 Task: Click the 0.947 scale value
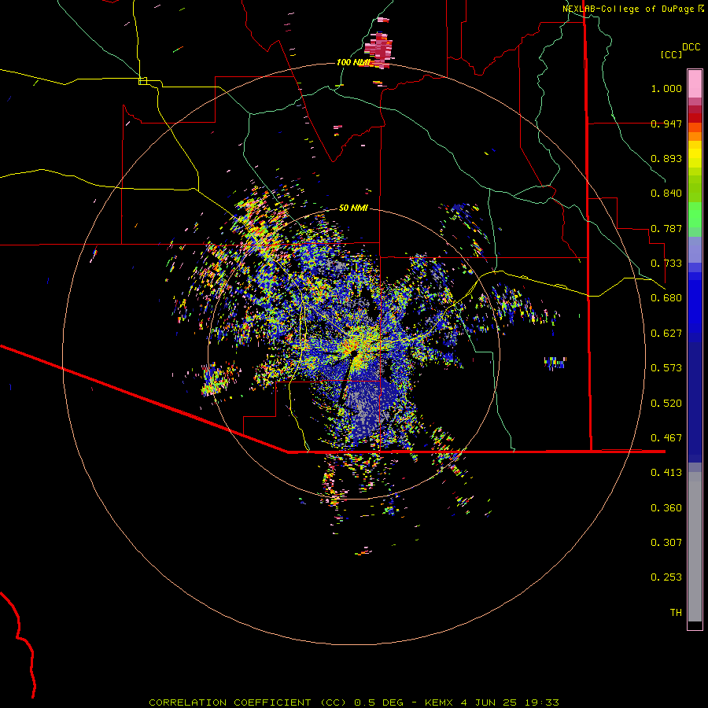click(666, 124)
